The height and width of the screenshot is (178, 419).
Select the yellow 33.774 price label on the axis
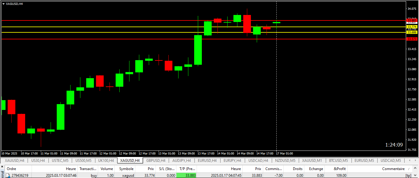412,27
